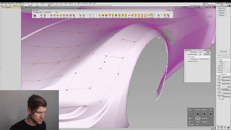The height and width of the screenshot is (130, 231).
Task: Click the icon right after the trash can
Action: point(41,15)
